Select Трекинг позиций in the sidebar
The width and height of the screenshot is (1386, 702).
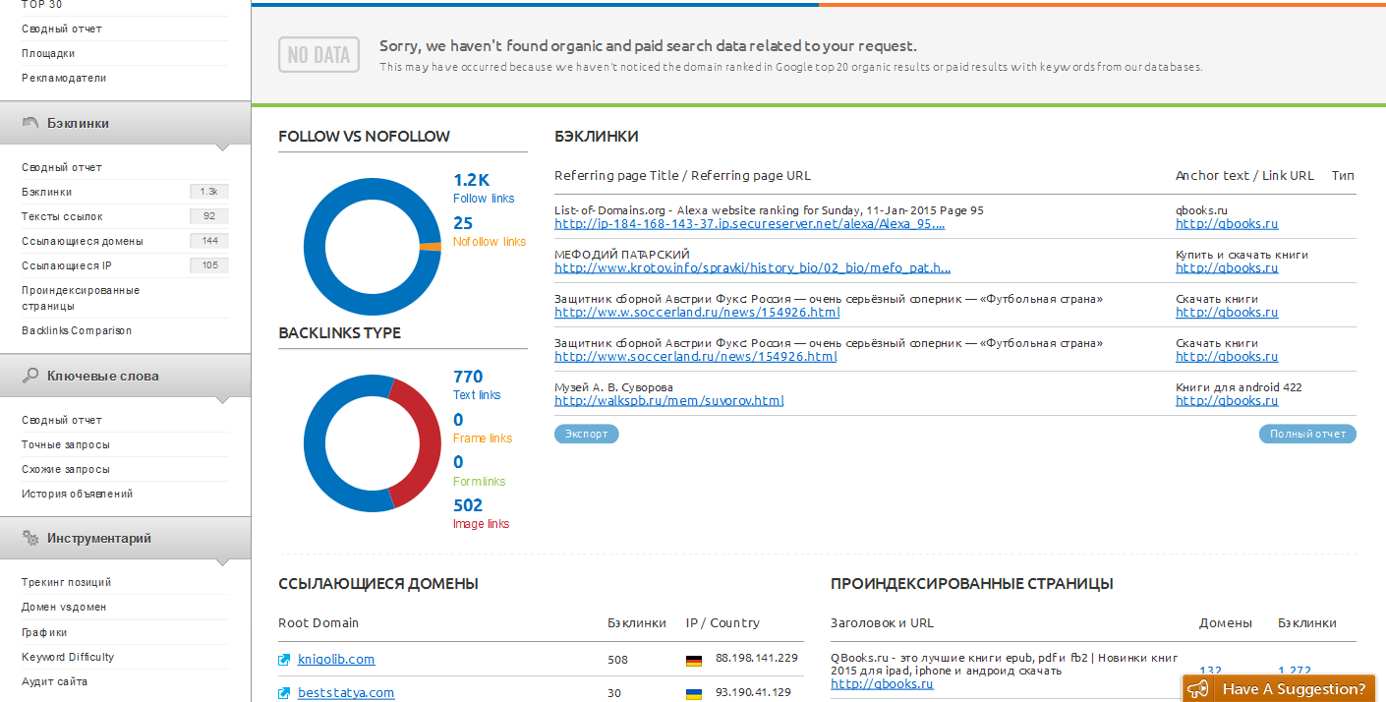pos(67,582)
